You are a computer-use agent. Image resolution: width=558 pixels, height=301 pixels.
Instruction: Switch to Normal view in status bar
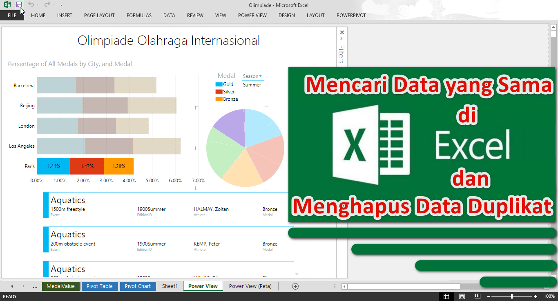pyautogui.click(x=446, y=297)
